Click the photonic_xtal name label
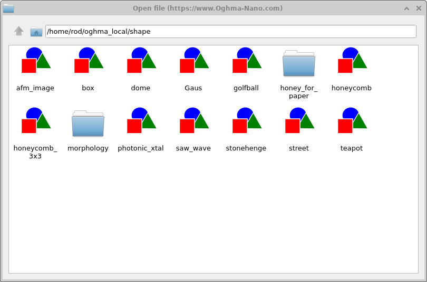Image resolution: width=427 pixels, height=282 pixels. pyautogui.click(x=141, y=148)
